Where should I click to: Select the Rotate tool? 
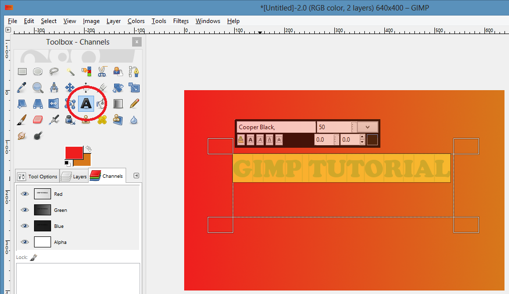click(x=118, y=87)
